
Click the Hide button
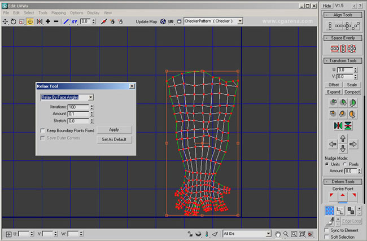(327, 6)
